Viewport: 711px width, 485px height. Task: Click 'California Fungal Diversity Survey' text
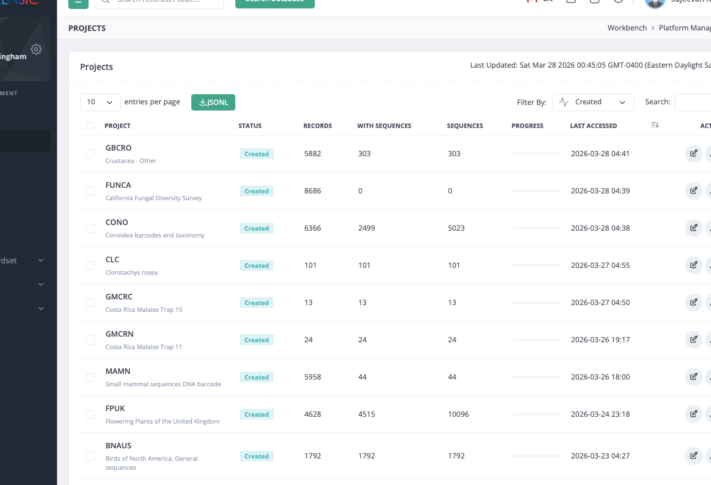(x=153, y=198)
